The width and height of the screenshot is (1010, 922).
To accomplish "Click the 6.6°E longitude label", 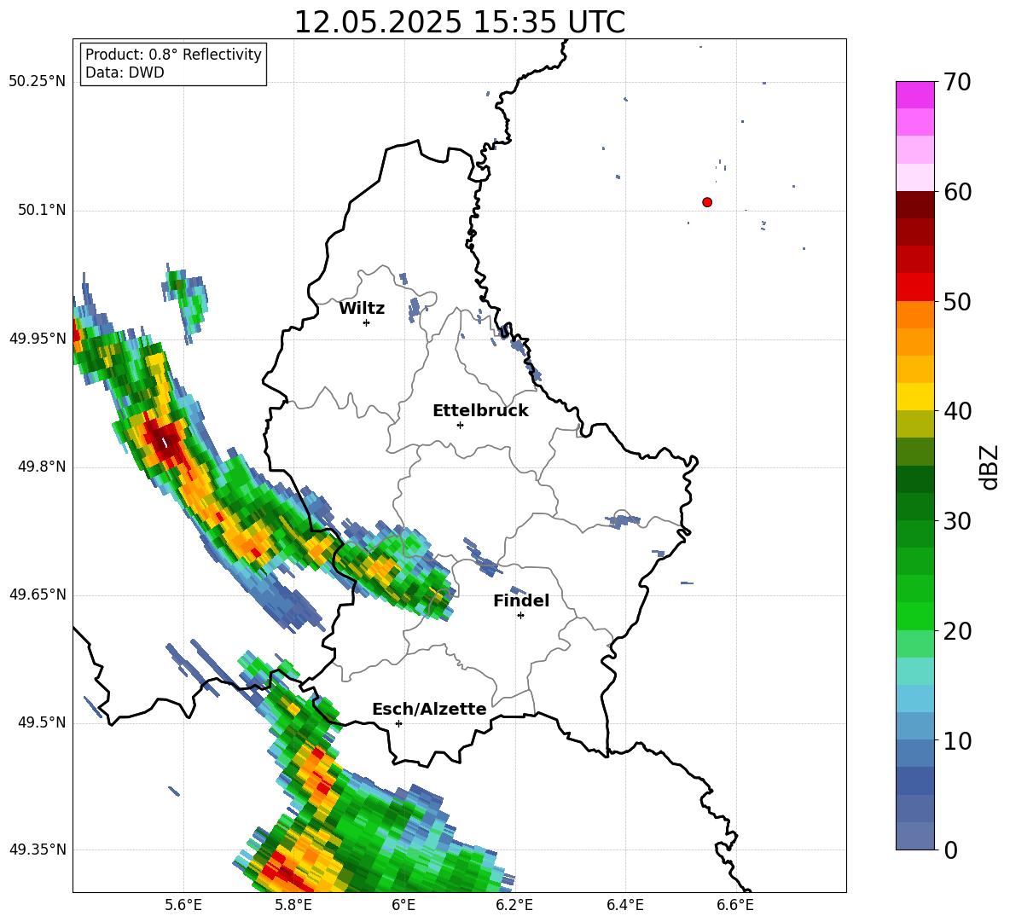I will [x=735, y=905].
